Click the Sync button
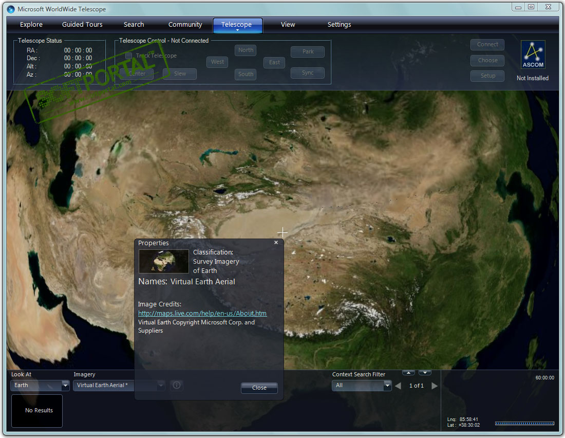 pos(308,73)
